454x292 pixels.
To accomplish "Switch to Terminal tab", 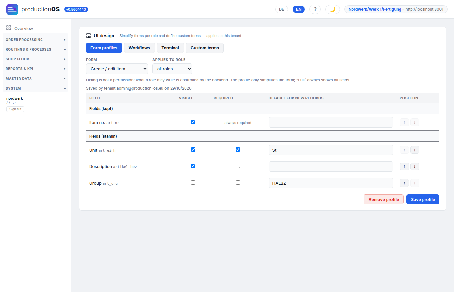I will pyautogui.click(x=170, y=48).
